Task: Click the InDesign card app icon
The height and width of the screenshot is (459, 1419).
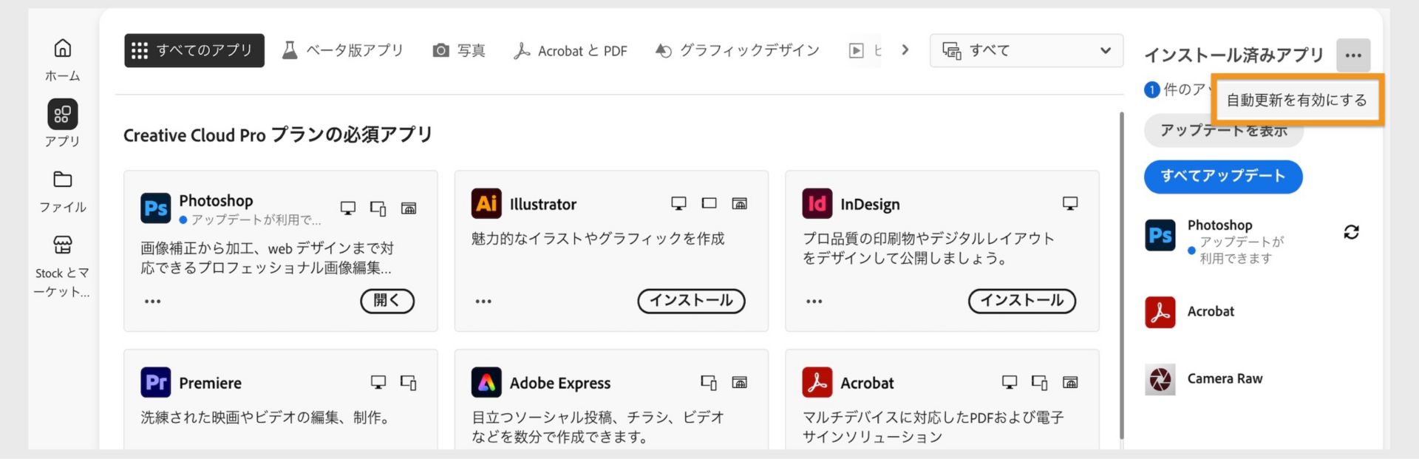Action: (817, 204)
